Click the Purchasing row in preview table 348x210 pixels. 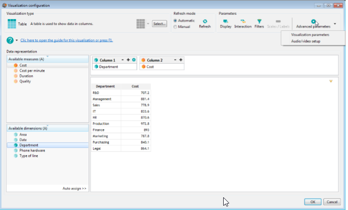121,143
